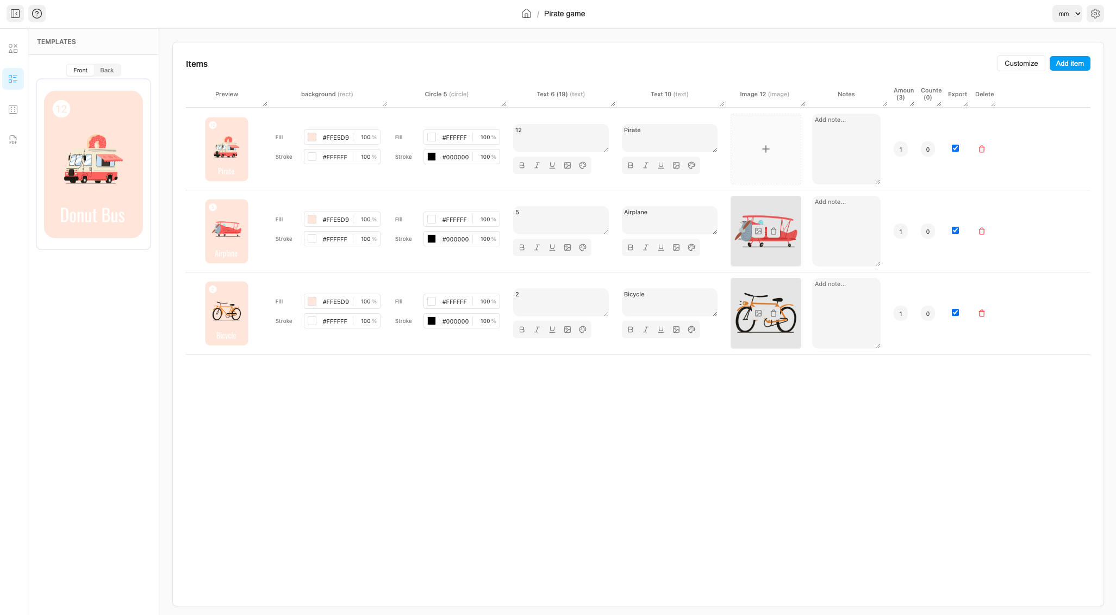Open the Pirate game breadcrumb link
The width and height of the screenshot is (1116, 615).
pos(564,14)
